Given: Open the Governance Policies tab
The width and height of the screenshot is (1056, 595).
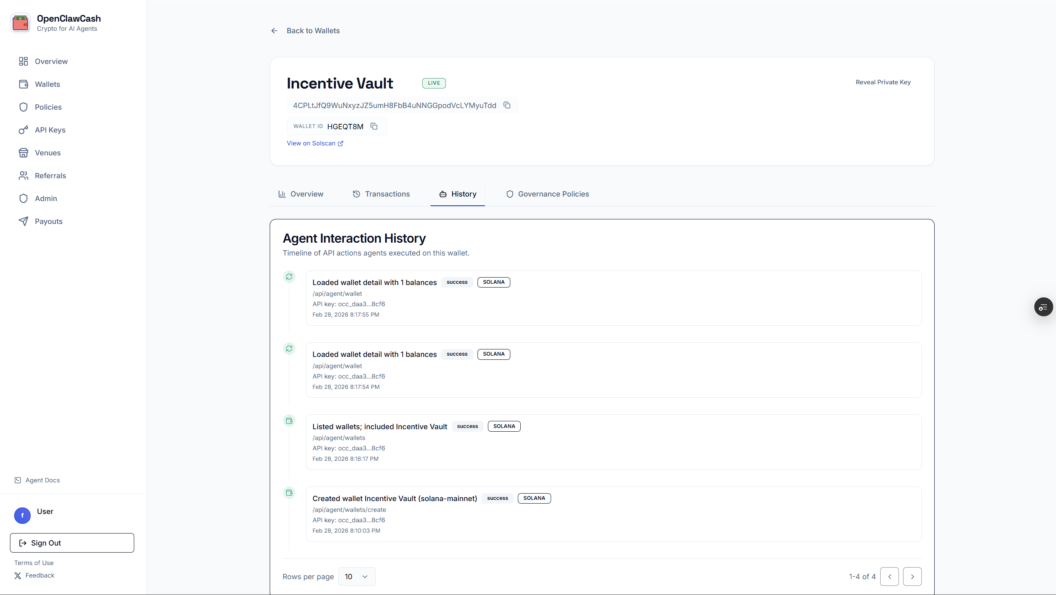Looking at the screenshot, I should [547, 194].
